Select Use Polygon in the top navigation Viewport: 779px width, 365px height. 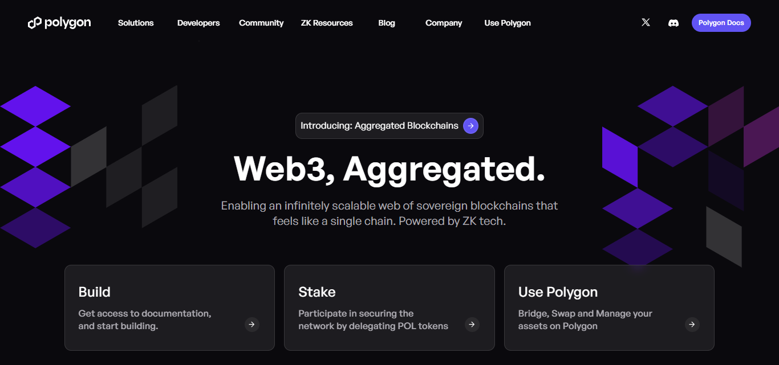point(508,23)
